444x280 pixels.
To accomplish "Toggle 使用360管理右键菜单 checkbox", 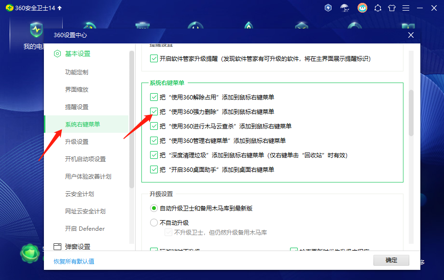I will tap(154, 140).
